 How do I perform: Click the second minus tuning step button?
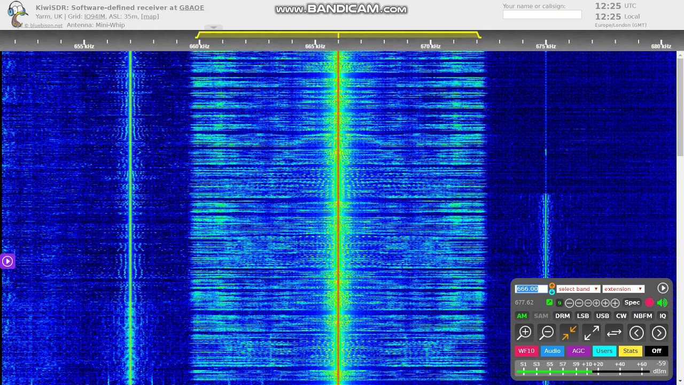click(x=579, y=303)
